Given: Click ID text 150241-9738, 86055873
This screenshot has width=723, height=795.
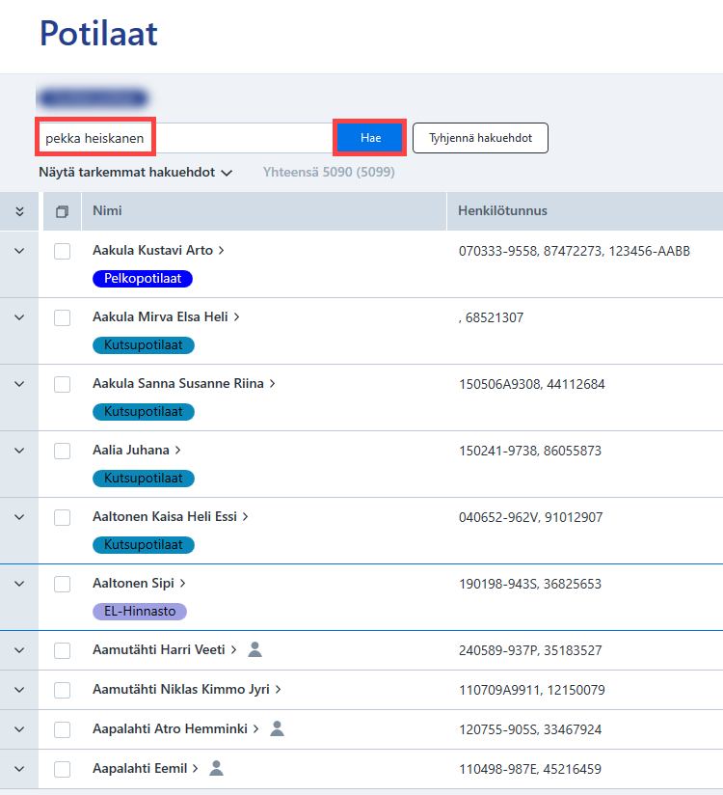Looking at the screenshot, I should [530, 451].
